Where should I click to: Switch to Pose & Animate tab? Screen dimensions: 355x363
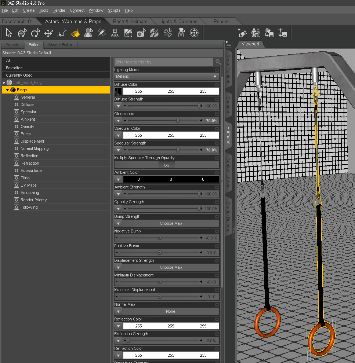pos(130,21)
